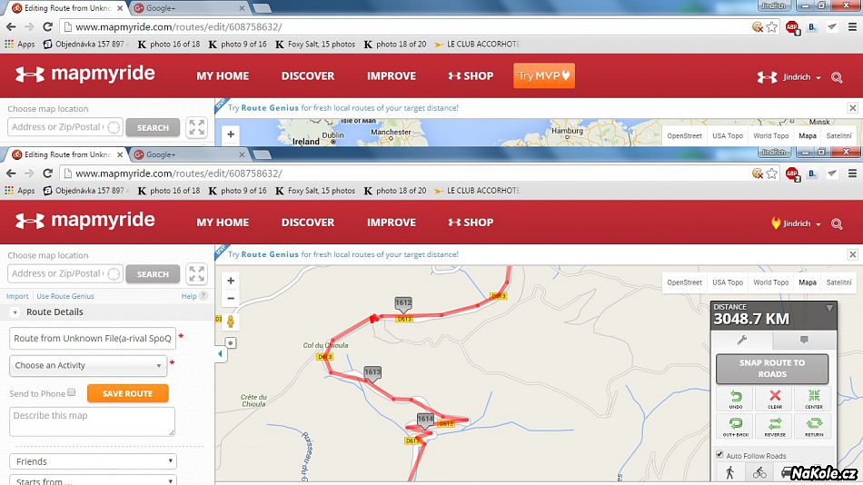The width and height of the screenshot is (863, 485).
Task: Reverse the route direction
Action: 774,427
